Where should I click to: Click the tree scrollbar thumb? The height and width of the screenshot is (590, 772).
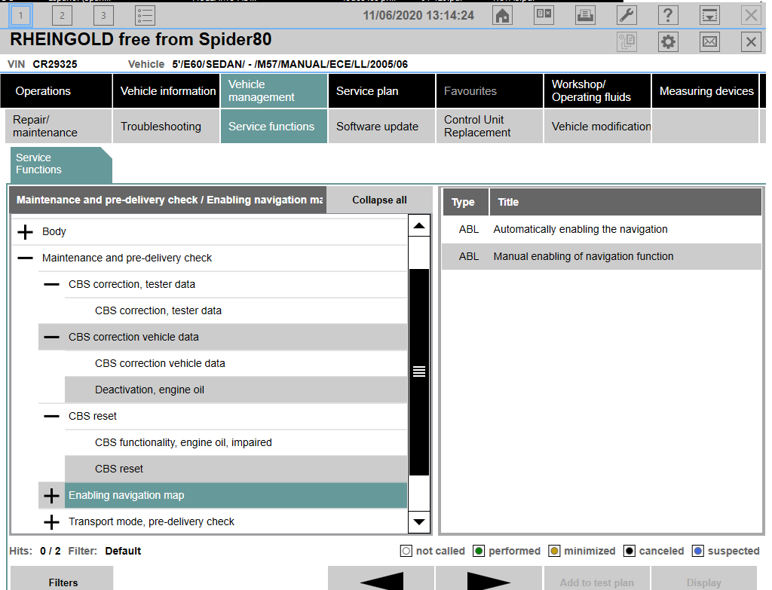[x=419, y=372]
